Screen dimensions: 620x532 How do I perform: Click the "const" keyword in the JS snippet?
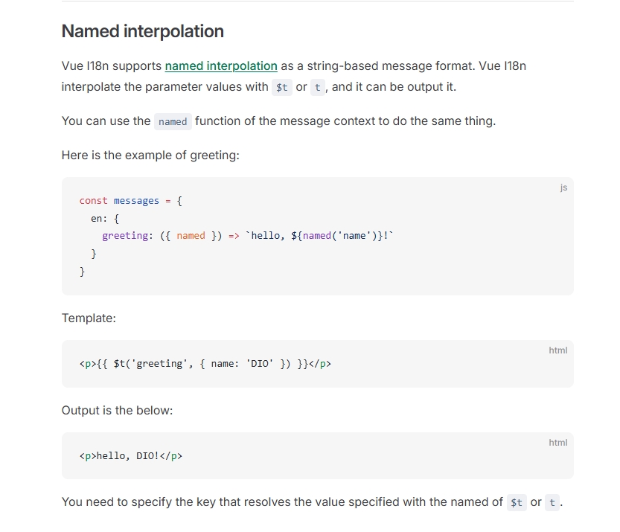[93, 201]
